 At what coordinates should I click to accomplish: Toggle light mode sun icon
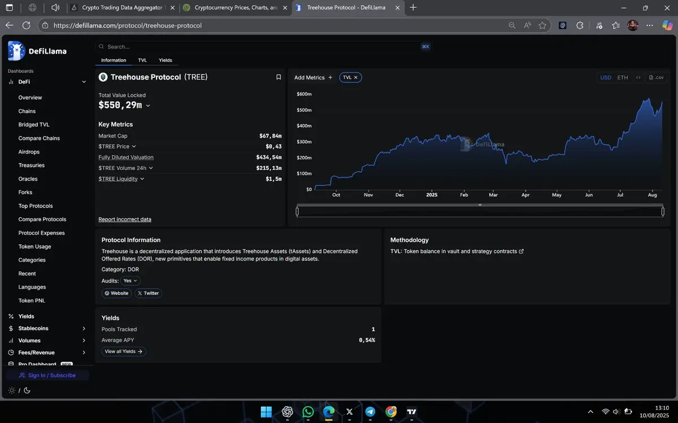point(12,390)
